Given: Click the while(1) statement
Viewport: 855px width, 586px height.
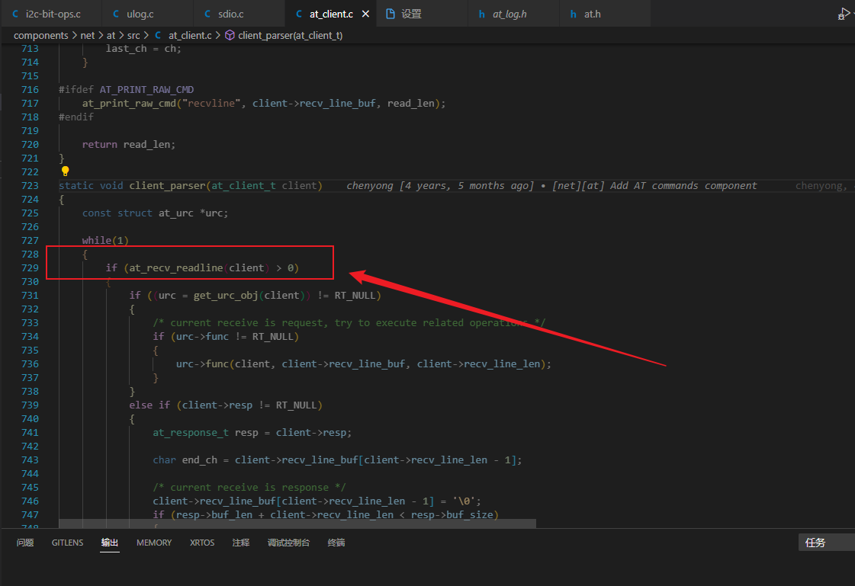Looking at the screenshot, I should 105,240.
